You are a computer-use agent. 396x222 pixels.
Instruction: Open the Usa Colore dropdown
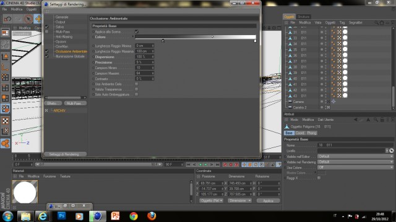click(355, 167)
